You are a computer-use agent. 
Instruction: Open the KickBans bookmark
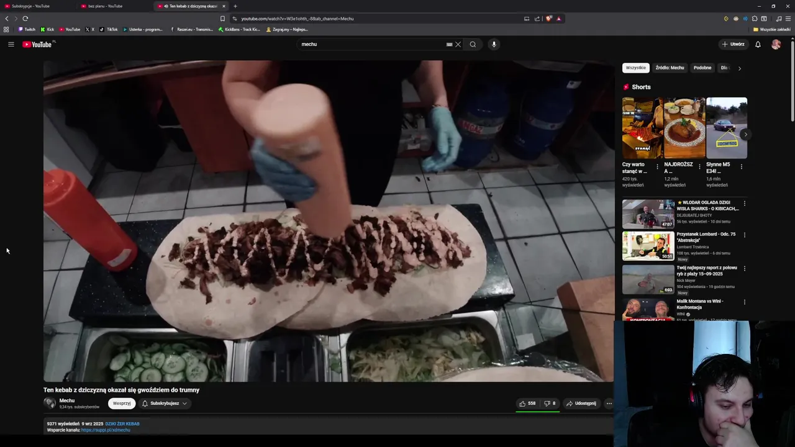click(x=240, y=29)
